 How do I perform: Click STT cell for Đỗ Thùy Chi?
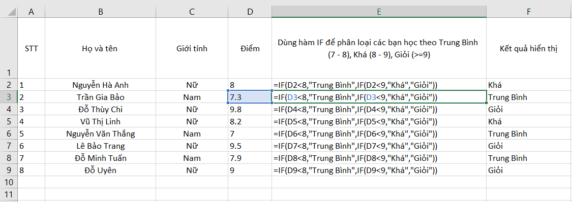pos(32,109)
